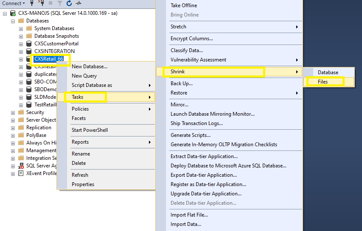Open the Tasks submenu
This screenshot has width=362, height=231.
coord(106,97)
